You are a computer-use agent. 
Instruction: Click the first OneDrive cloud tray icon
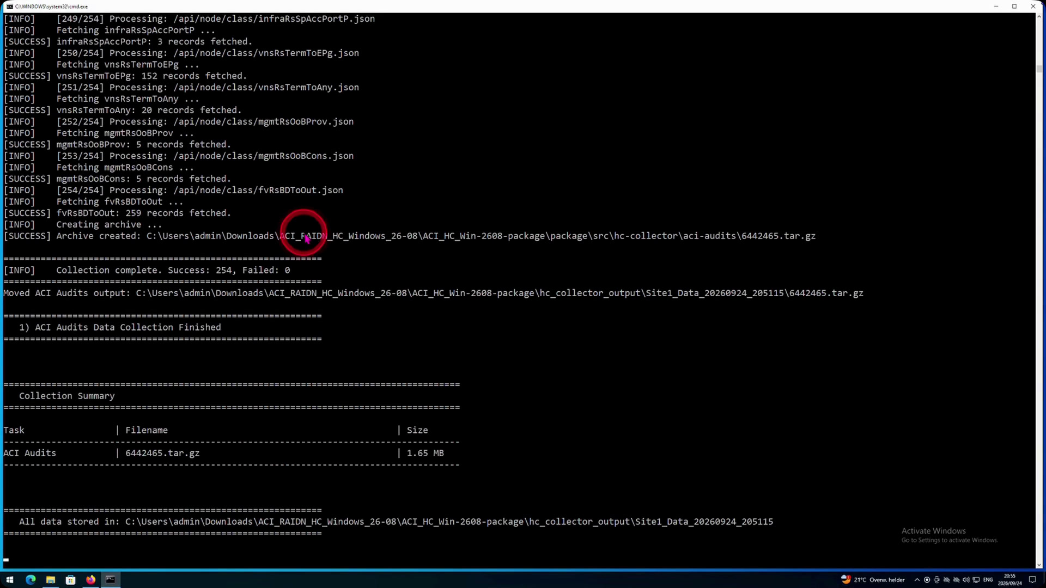[946, 580]
